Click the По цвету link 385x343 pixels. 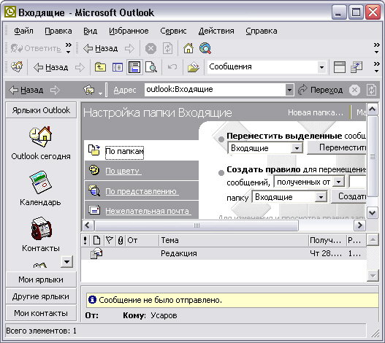(x=123, y=171)
